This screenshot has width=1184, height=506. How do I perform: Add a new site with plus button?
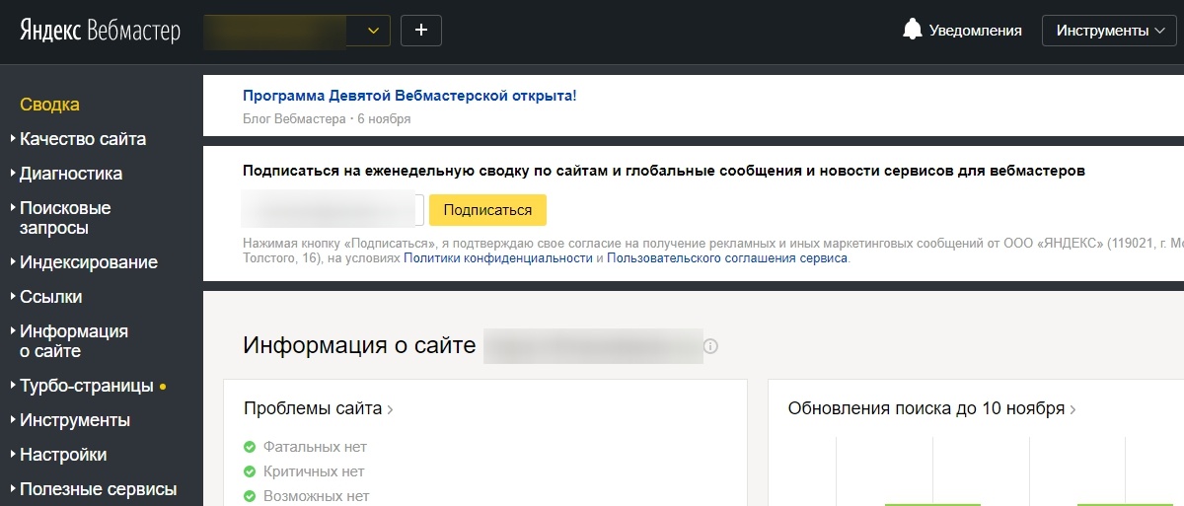[x=421, y=31]
